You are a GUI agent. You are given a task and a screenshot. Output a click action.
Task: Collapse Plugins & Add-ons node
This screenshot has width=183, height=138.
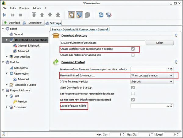(x=3, y=90)
